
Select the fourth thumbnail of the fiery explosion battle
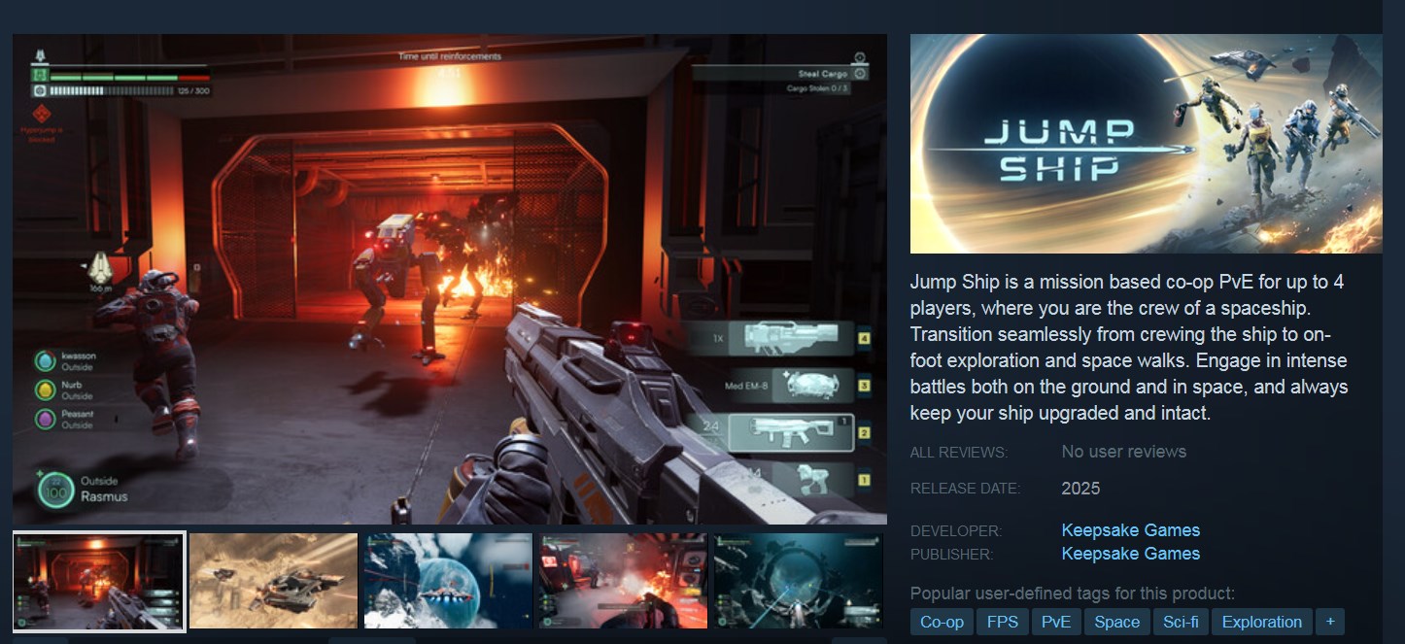(x=623, y=581)
